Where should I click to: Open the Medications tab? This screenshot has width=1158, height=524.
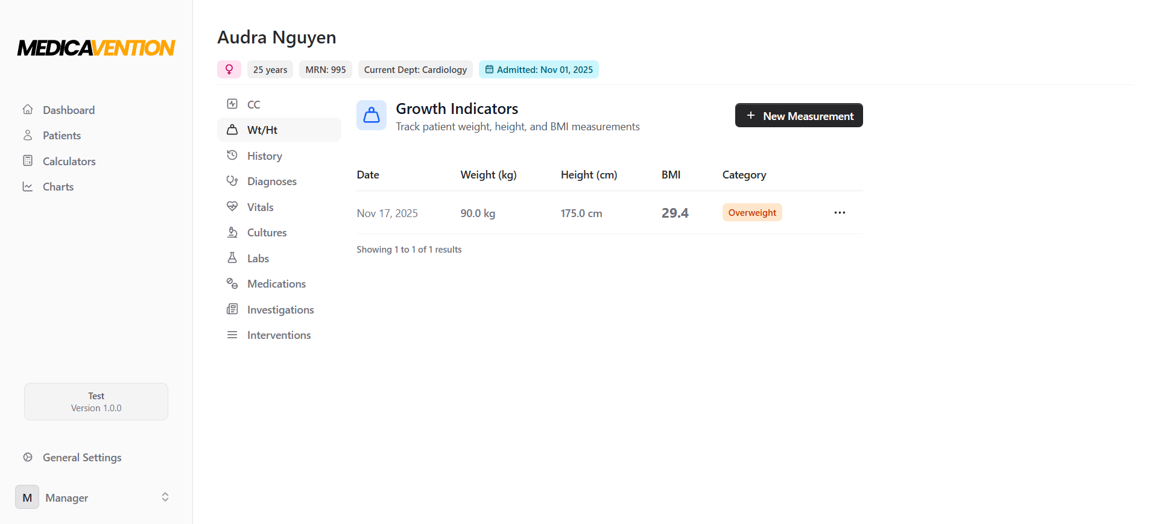pos(279,283)
